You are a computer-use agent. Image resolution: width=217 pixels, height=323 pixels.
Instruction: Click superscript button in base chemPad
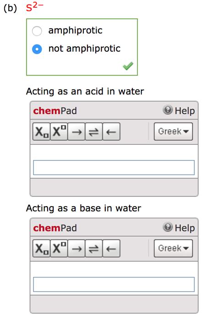coord(59,248)
